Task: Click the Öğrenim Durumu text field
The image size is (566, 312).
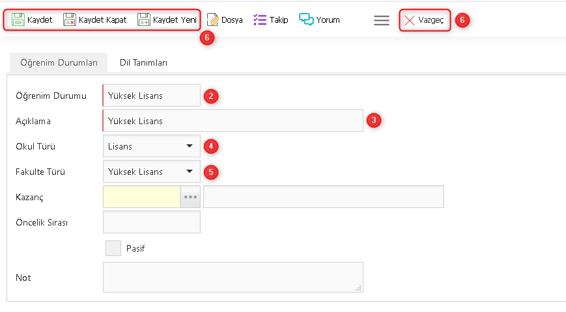Action: (x=152, y=96)
